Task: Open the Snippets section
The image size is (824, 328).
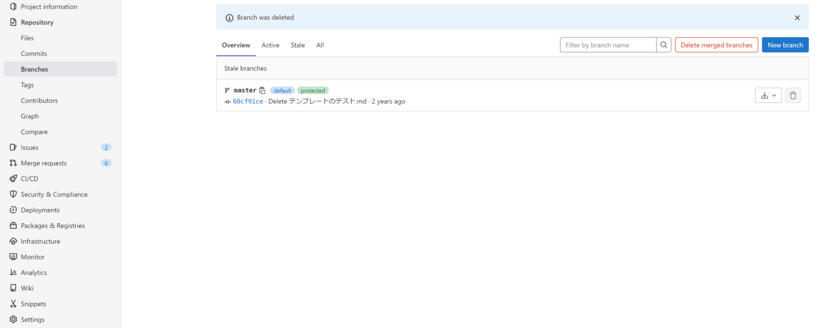Action: (x=33, y=303)
